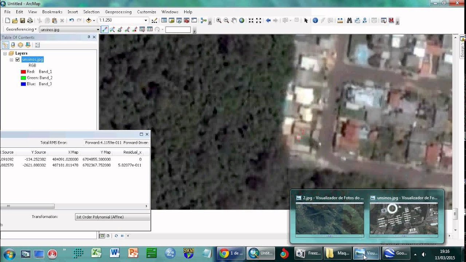Select the Pan hand tool
Image resolution: width=466 pixels, height=262 pixels.
pyautogui.click(x=234, y=21)
